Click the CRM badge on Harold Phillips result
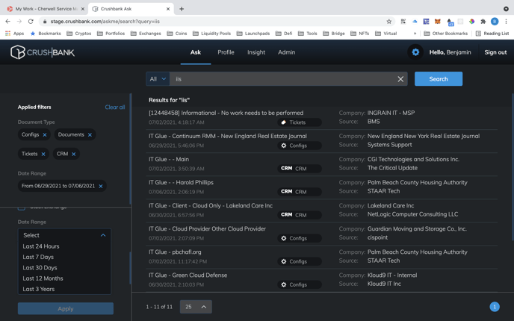The image size is (514, 321). (x=300, y=192)
